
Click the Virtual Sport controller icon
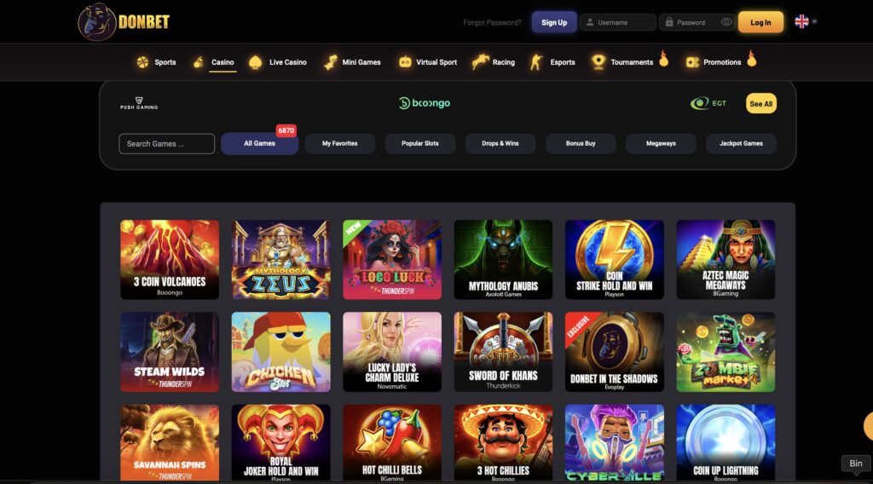pos(405,61)
